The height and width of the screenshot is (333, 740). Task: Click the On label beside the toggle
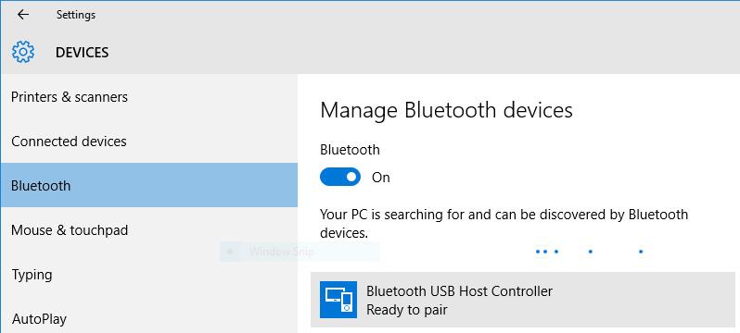pos(381,178)
